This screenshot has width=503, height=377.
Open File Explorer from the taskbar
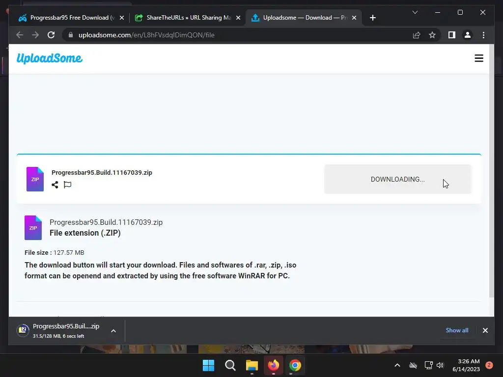coord(252,365)
